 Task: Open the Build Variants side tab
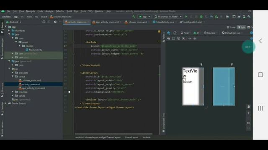(2, 128)
